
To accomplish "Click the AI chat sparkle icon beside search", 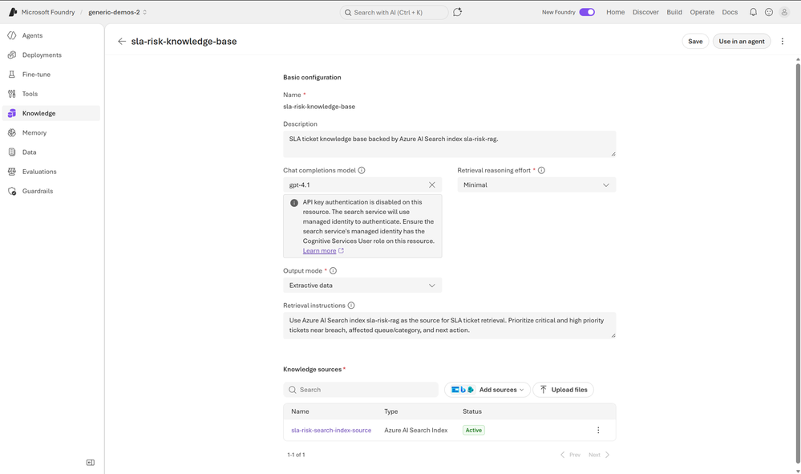I will coord(457,12).
